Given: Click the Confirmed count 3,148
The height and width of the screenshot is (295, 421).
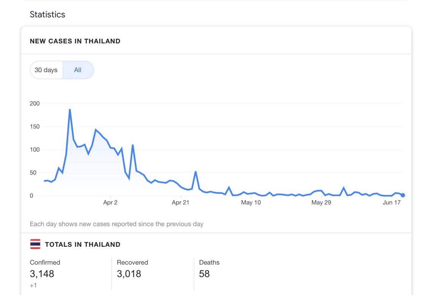Looking at the screenshot, I should [42, 274].
